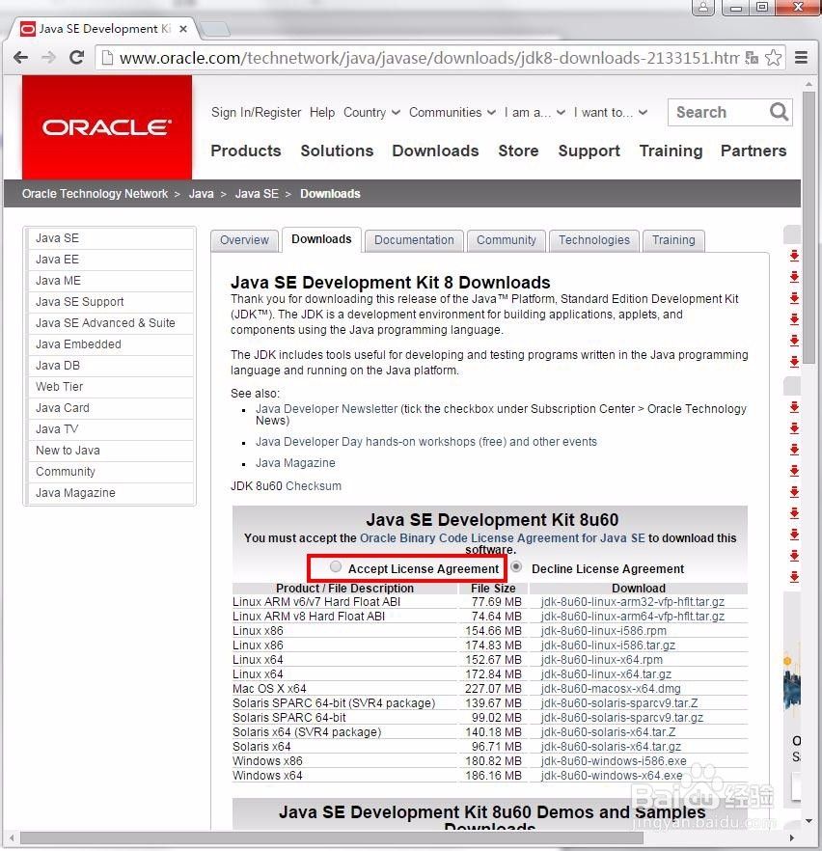
Task: Open the Products menu
Action: [246, 151]
